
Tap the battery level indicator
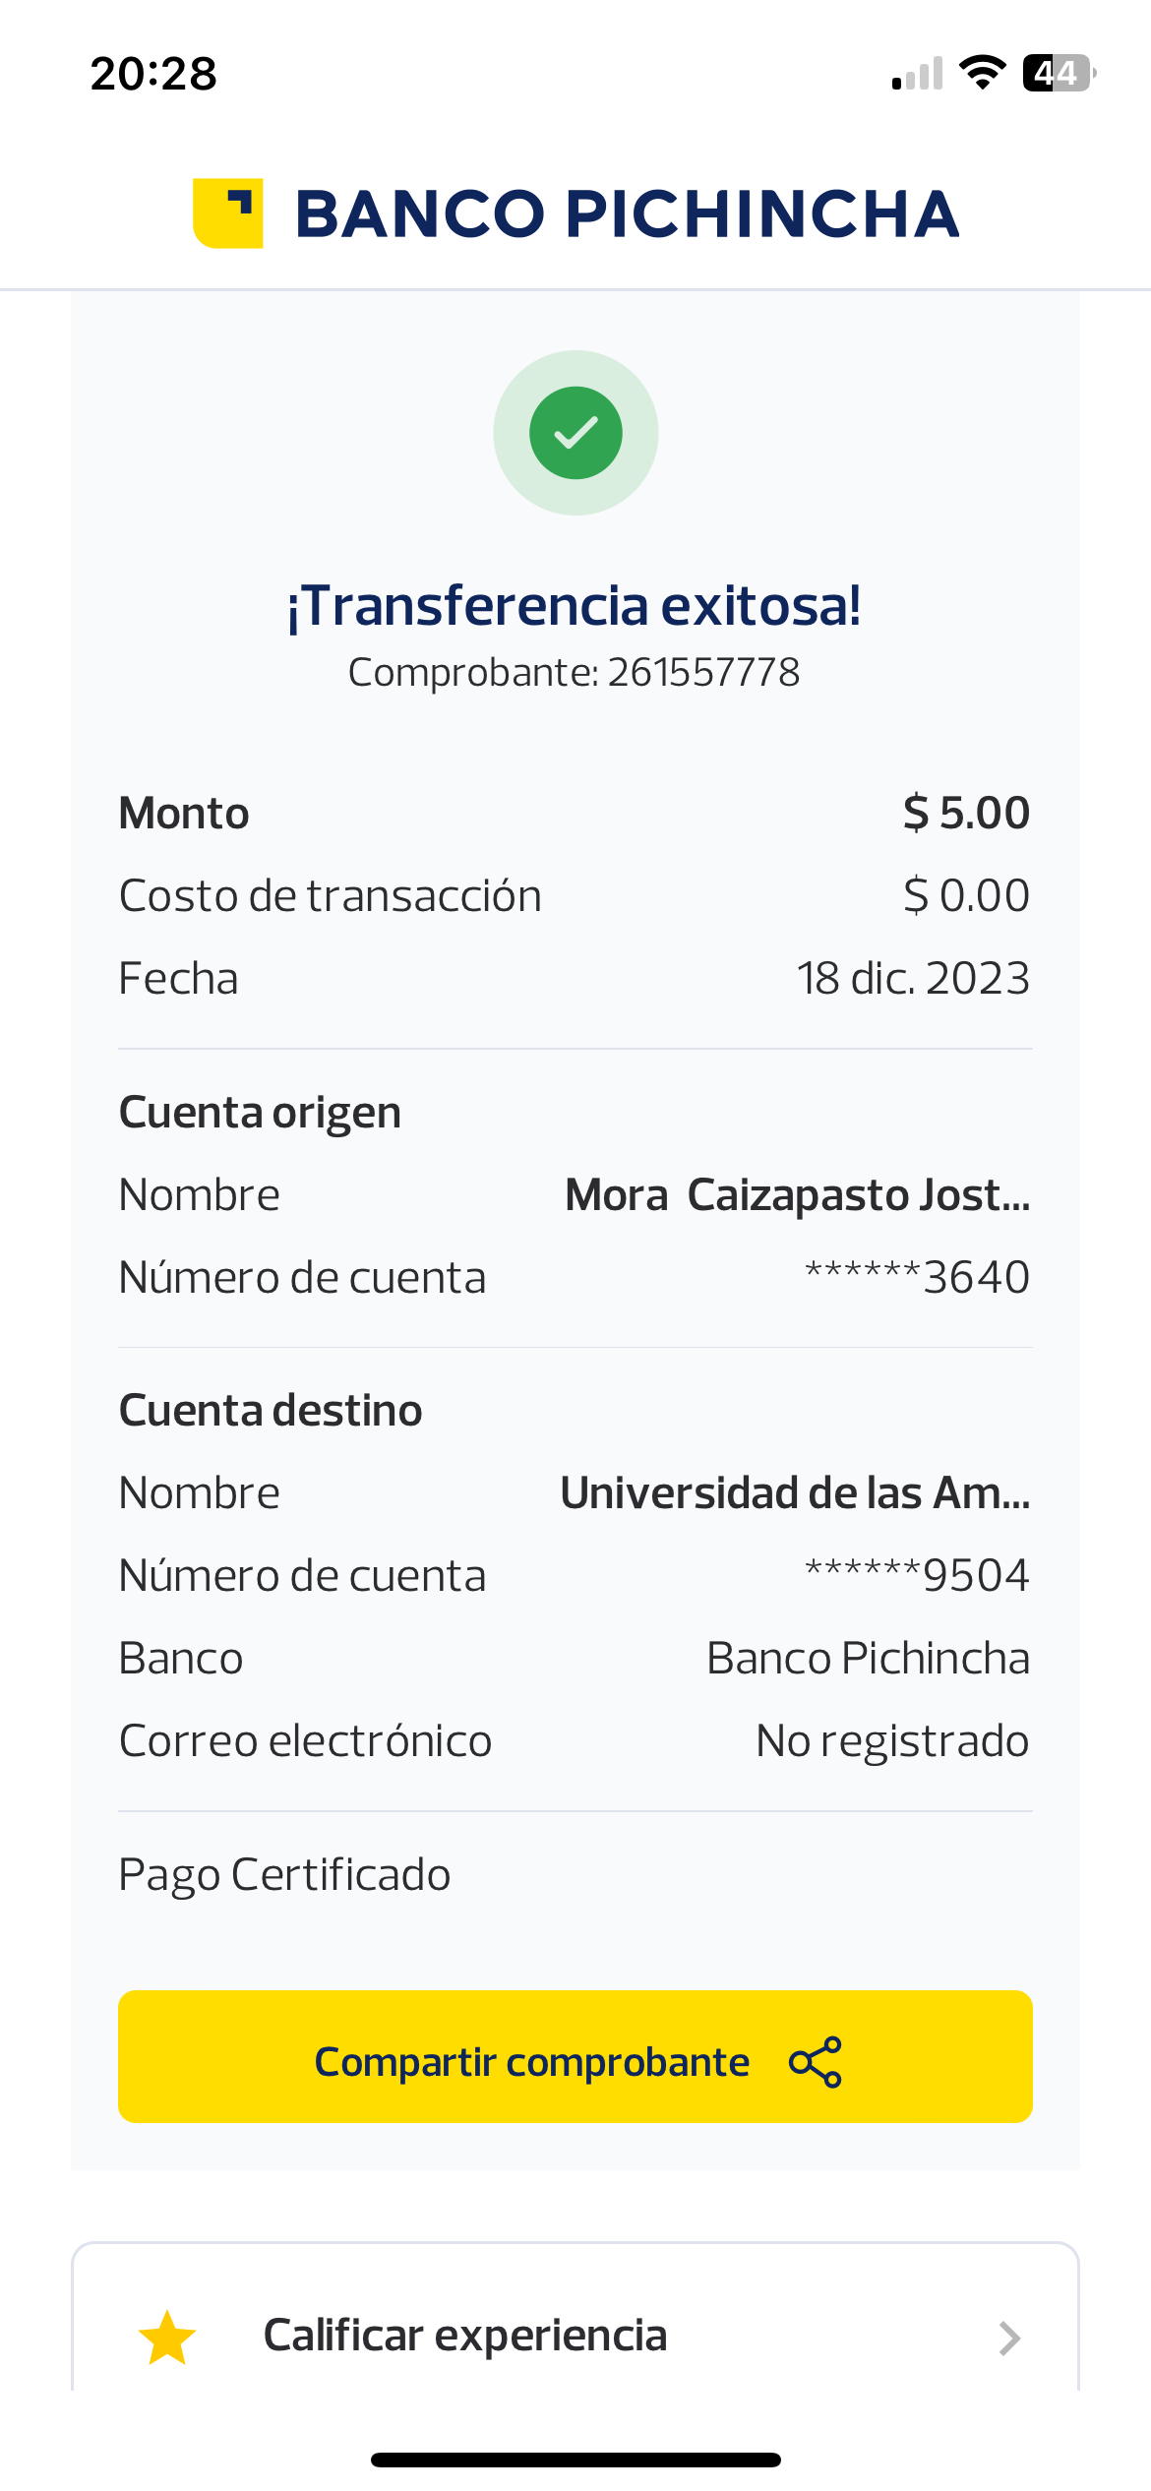[x=1059, y=73]
